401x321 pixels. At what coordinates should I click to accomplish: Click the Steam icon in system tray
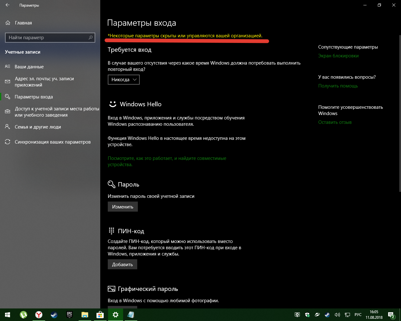(x=327, y=315)
